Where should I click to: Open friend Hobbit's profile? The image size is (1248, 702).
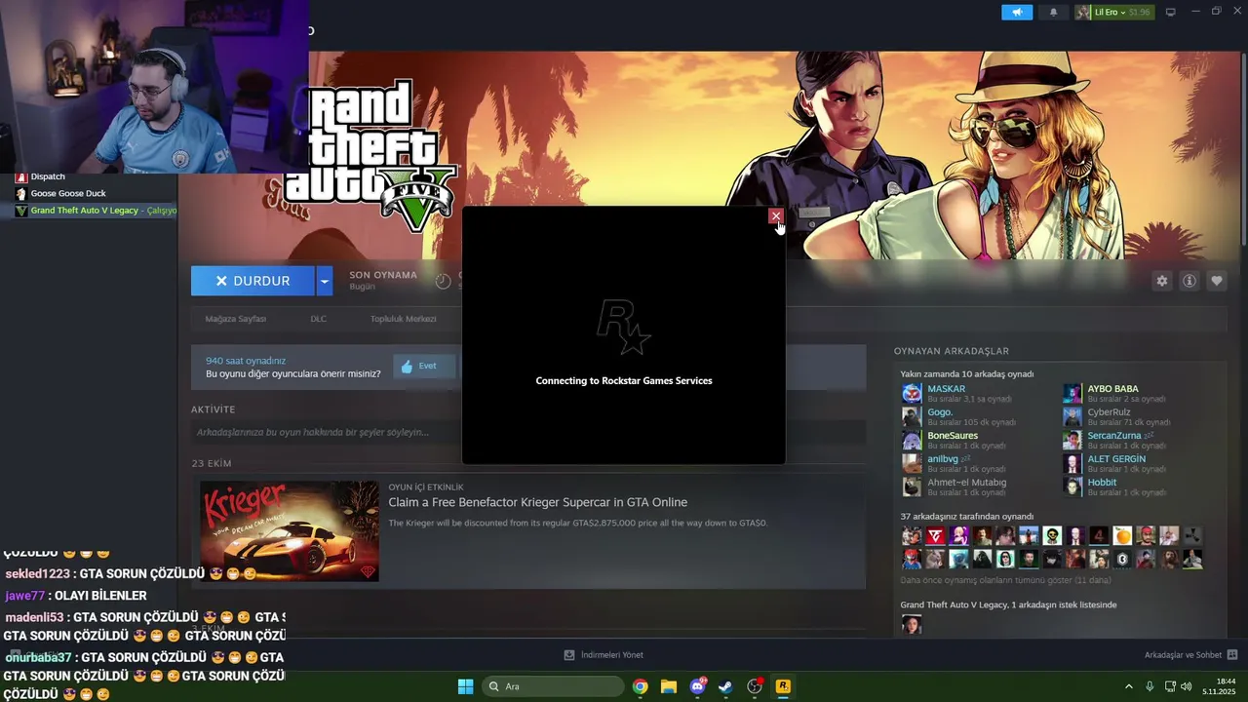(x=1102, y=483)
